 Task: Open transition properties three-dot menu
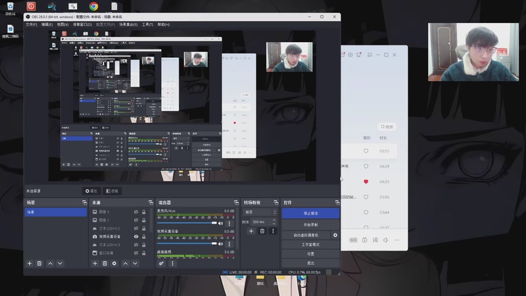(x=273, y=231)
